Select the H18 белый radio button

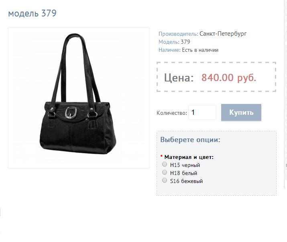(165, 172)
